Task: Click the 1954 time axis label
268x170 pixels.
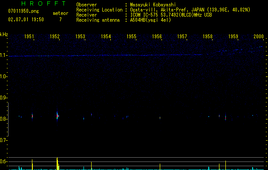Action: pos(106,36)
